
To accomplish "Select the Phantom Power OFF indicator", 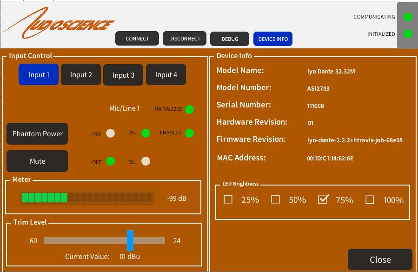I will coord(110,133).
